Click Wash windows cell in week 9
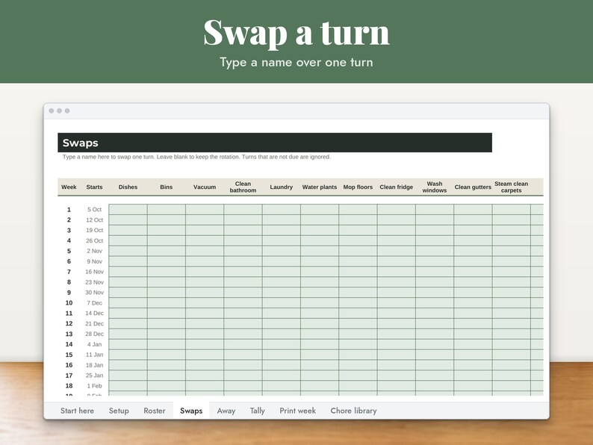 coord(435,293)
